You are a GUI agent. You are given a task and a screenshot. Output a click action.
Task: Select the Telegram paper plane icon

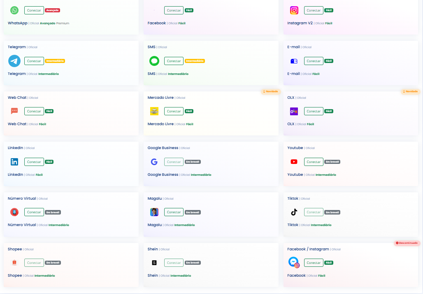[14, 61]
